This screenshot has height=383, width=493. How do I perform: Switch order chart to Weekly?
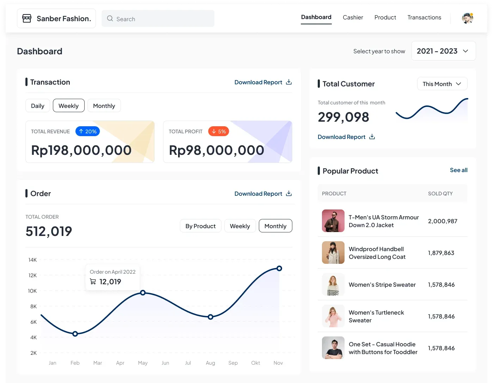click(x=240, y=226)
